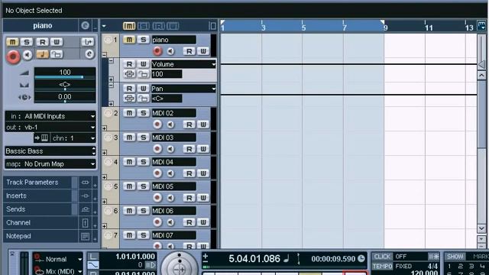The height and width of the screenshot is (275, 489).
Task: Toggle the global mute all button
Action: [x=129, y=26]
